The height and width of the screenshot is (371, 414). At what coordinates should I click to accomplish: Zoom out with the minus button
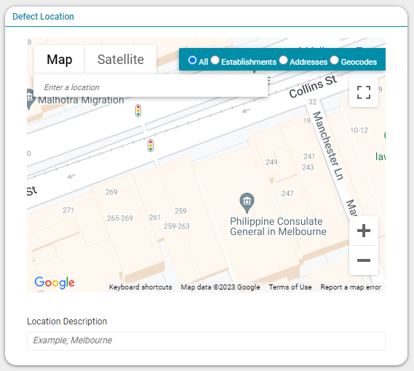click(364, 260)
